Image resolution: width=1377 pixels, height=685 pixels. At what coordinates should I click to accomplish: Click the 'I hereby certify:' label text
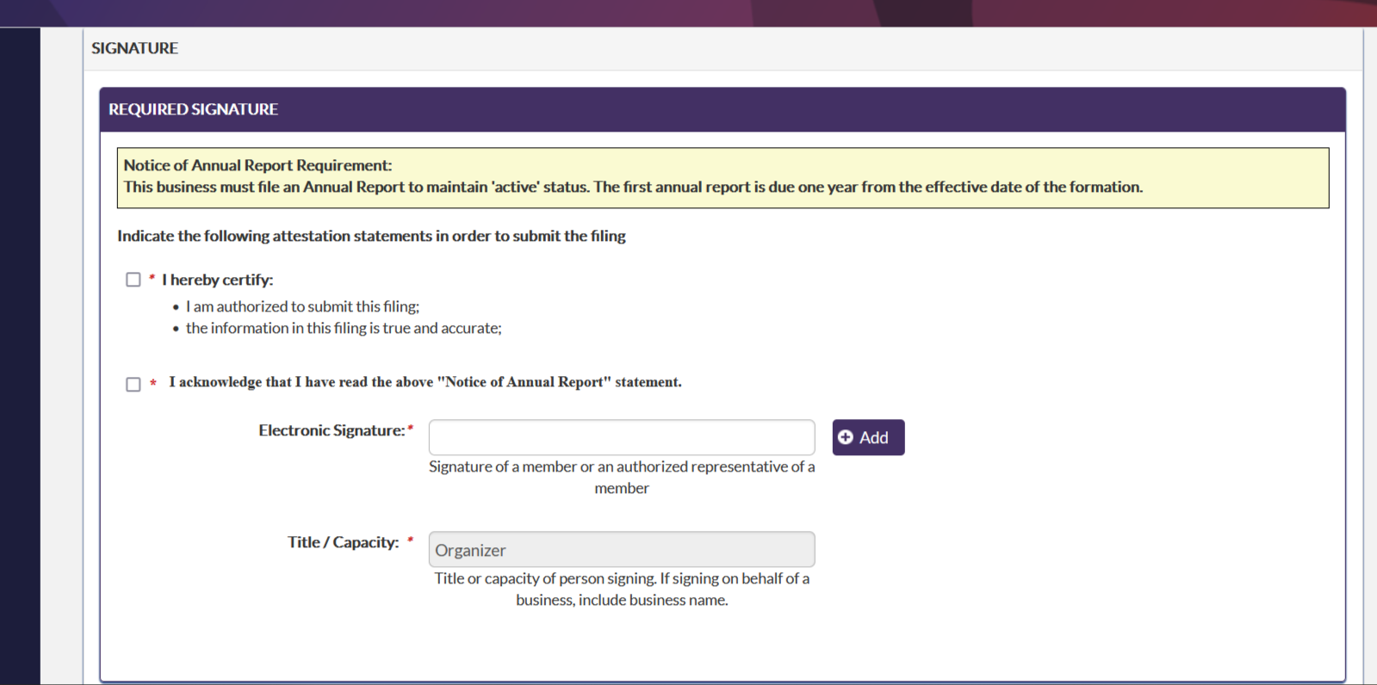[217, 280]
